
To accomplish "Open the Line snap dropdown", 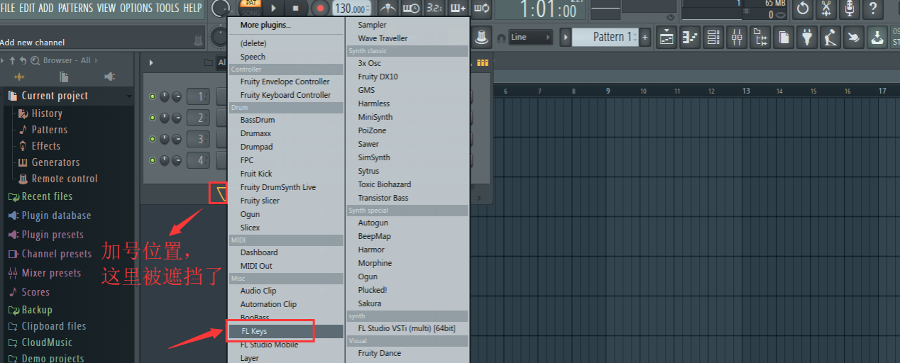I will click(530, 37).
